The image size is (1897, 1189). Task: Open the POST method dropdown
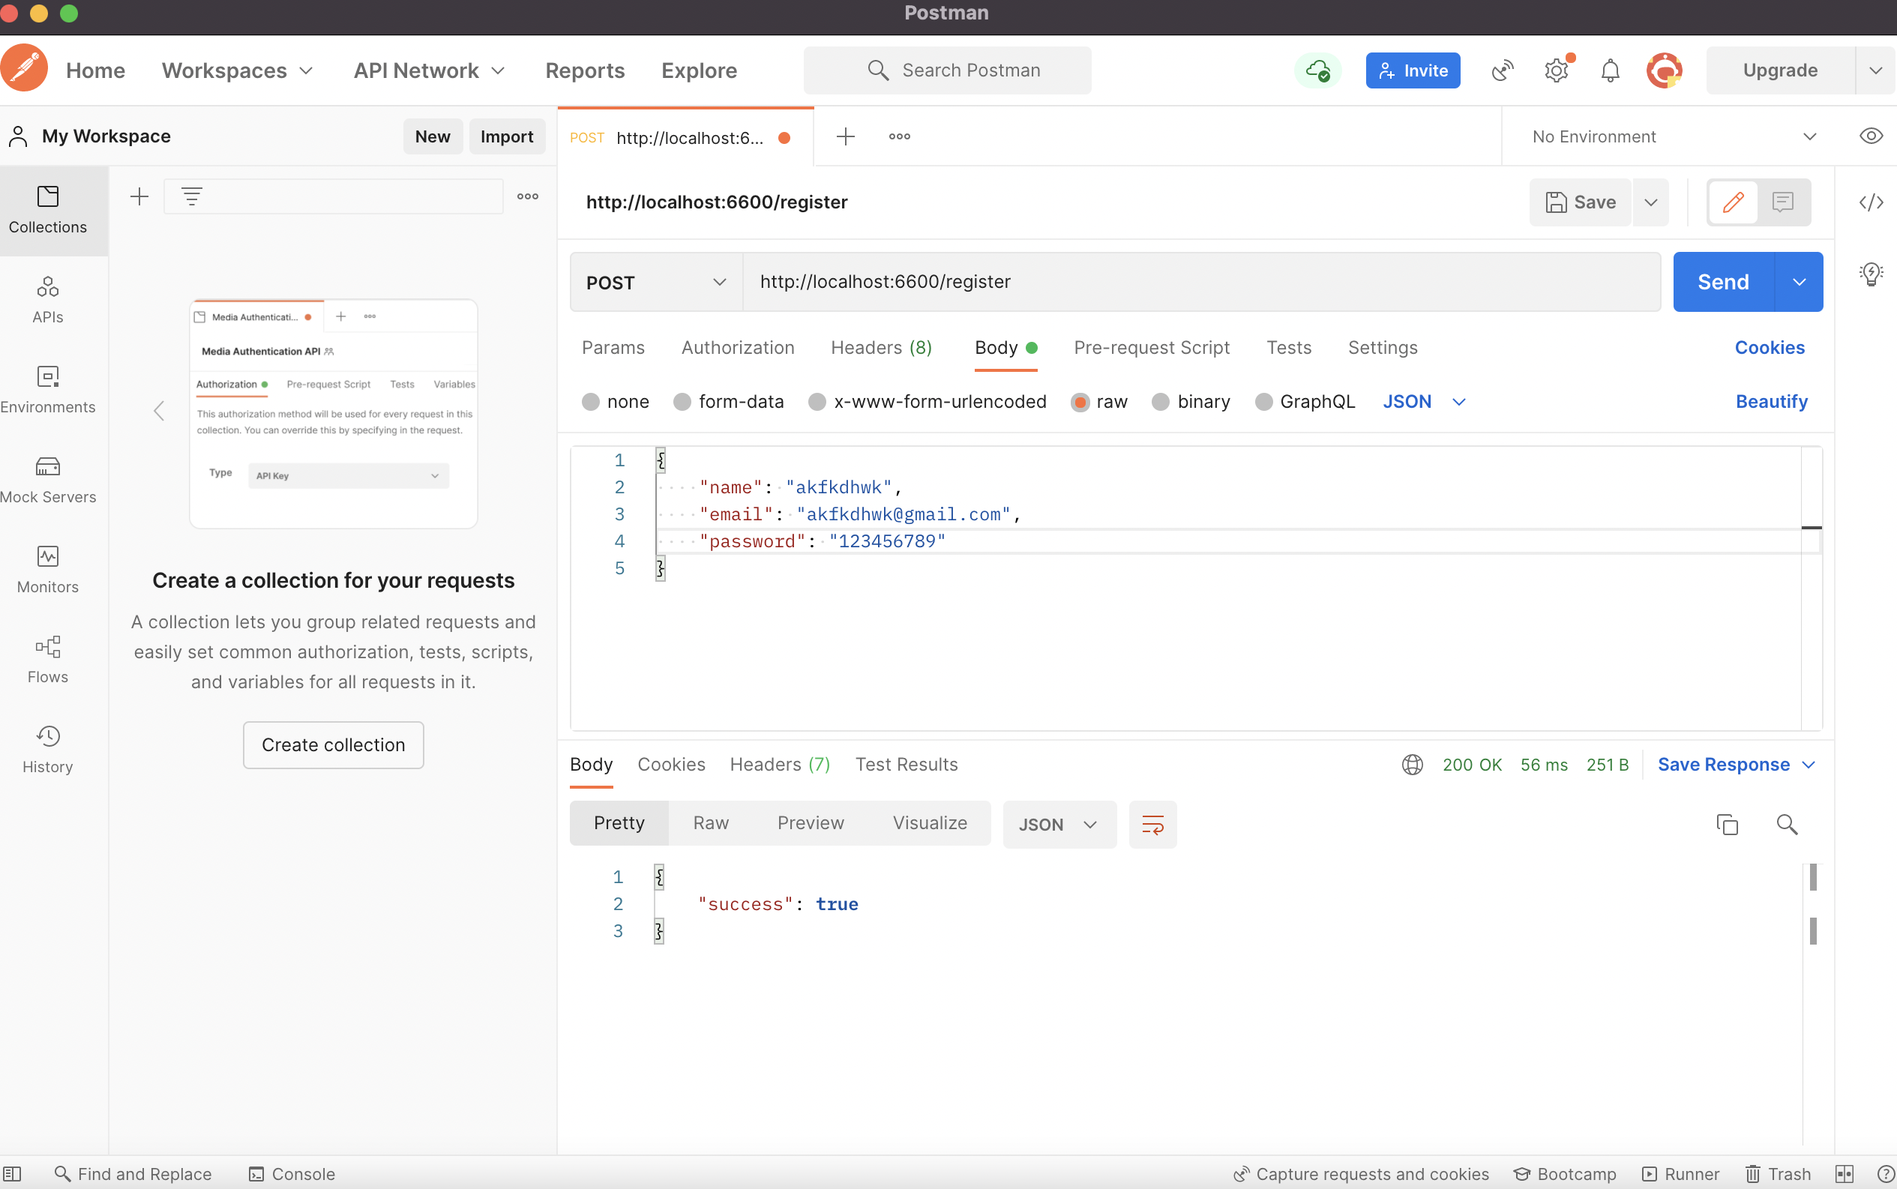pyautogui.click(x=655, y=283)
